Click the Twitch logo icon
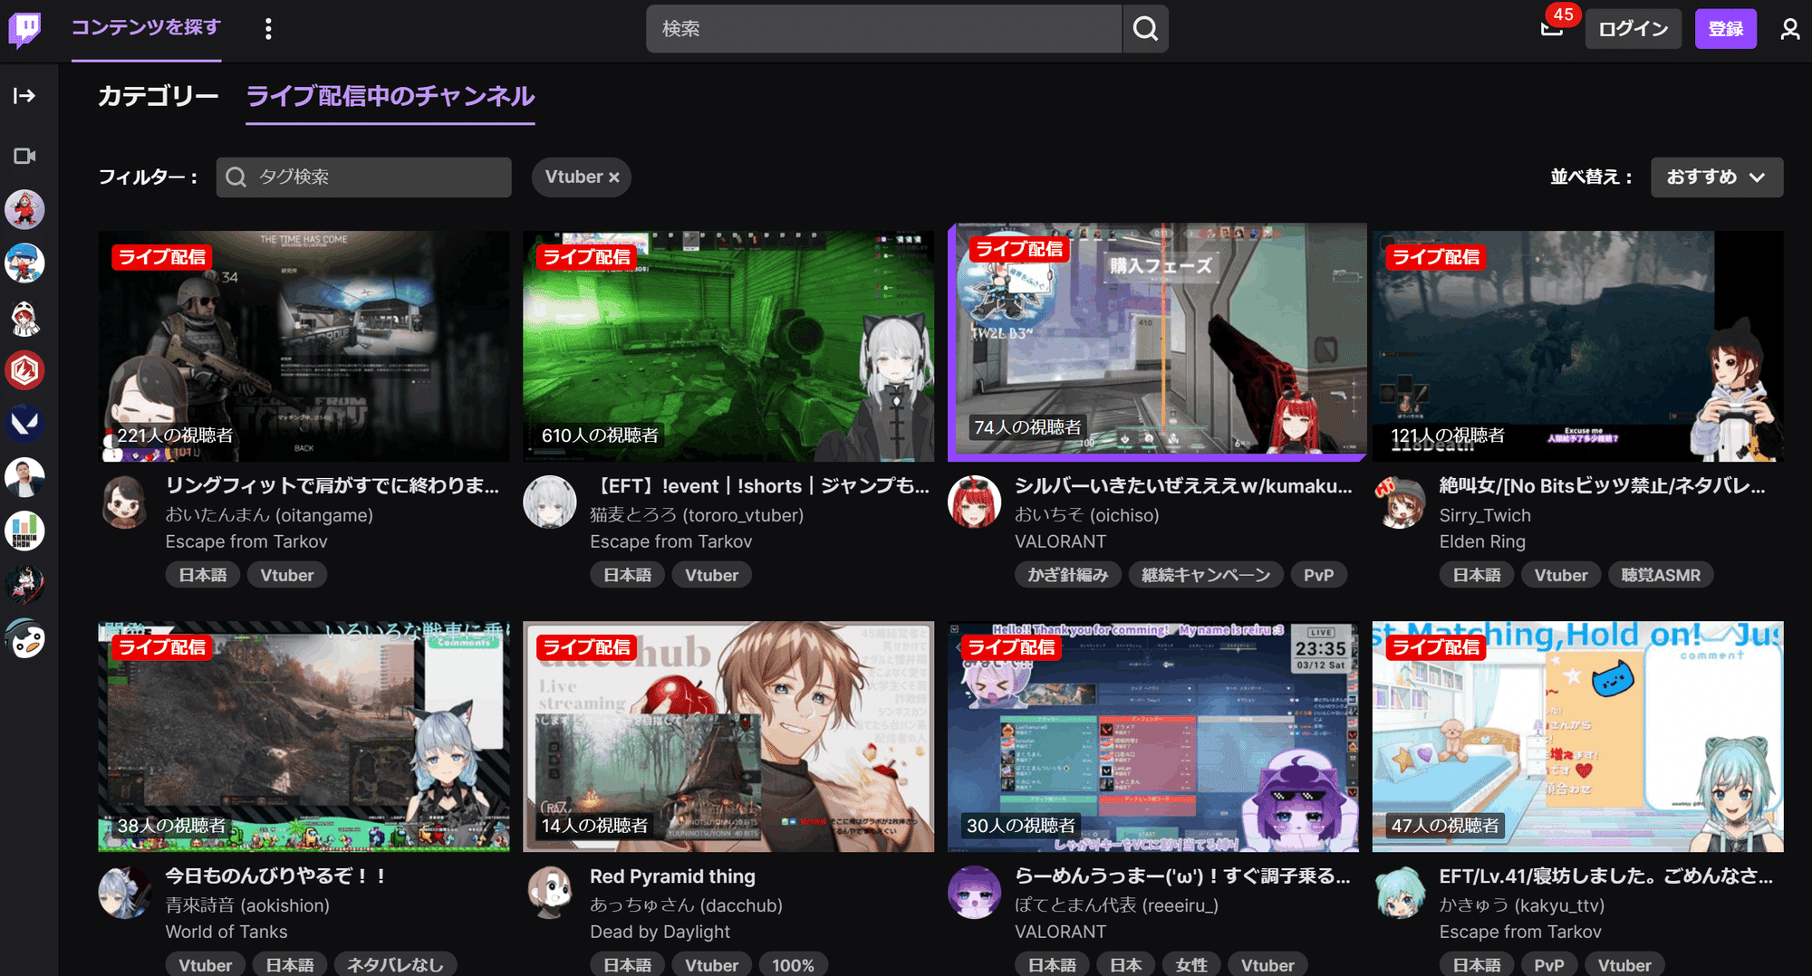The image size is (1812, 976). pyautogui.click(x=25, y=29)
